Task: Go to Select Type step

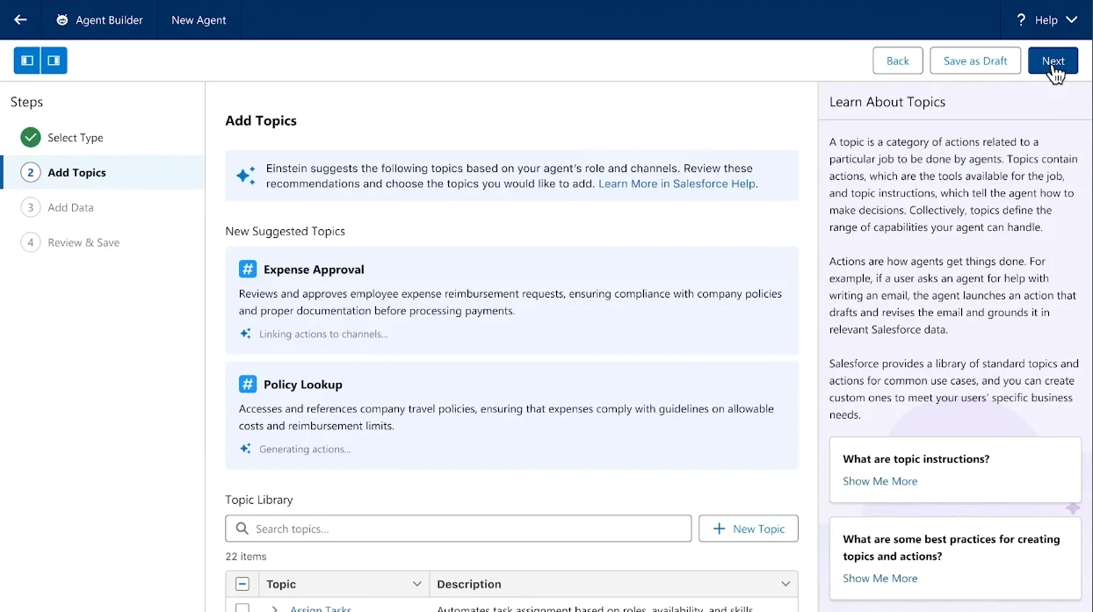Action: pyautogui.click(x=76, y=138)
